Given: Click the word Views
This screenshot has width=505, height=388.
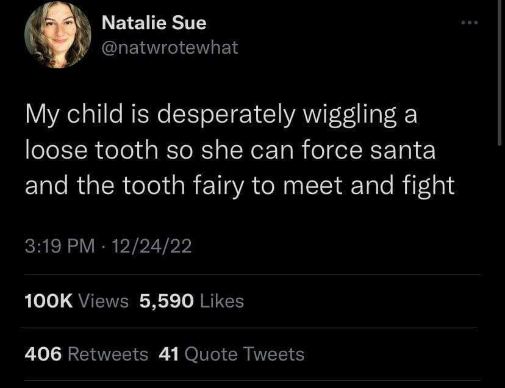Looking at the screenshot, I should 104,301.
